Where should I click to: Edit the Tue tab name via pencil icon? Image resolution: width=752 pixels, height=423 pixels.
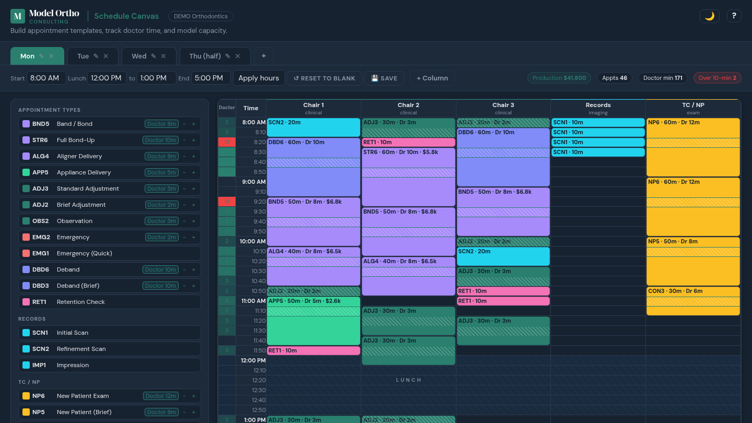96,56
